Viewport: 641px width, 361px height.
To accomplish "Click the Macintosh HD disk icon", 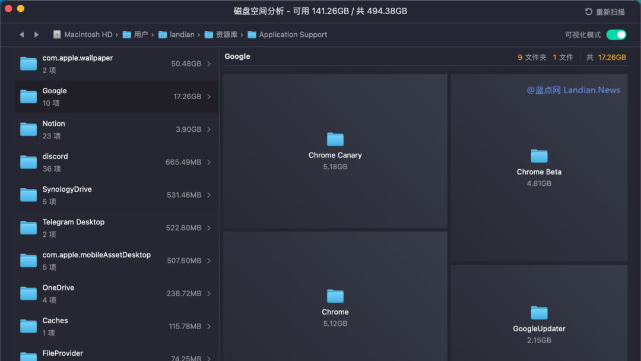I will point(57,35).
